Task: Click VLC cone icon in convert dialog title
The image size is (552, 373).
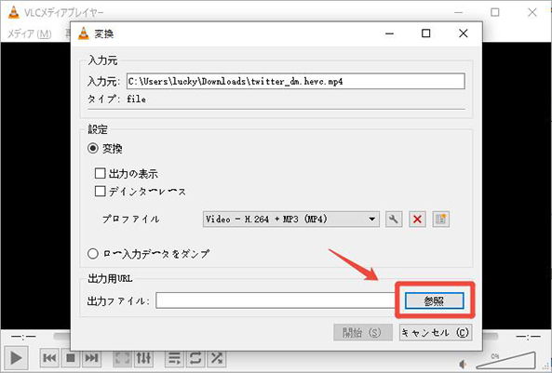Action: 84,33
